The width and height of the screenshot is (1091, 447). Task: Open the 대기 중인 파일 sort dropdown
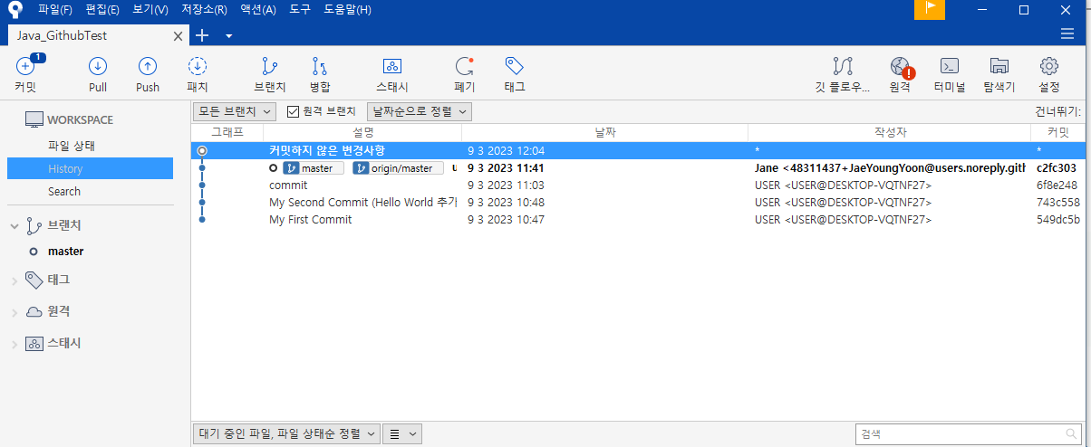pos(286,434)
